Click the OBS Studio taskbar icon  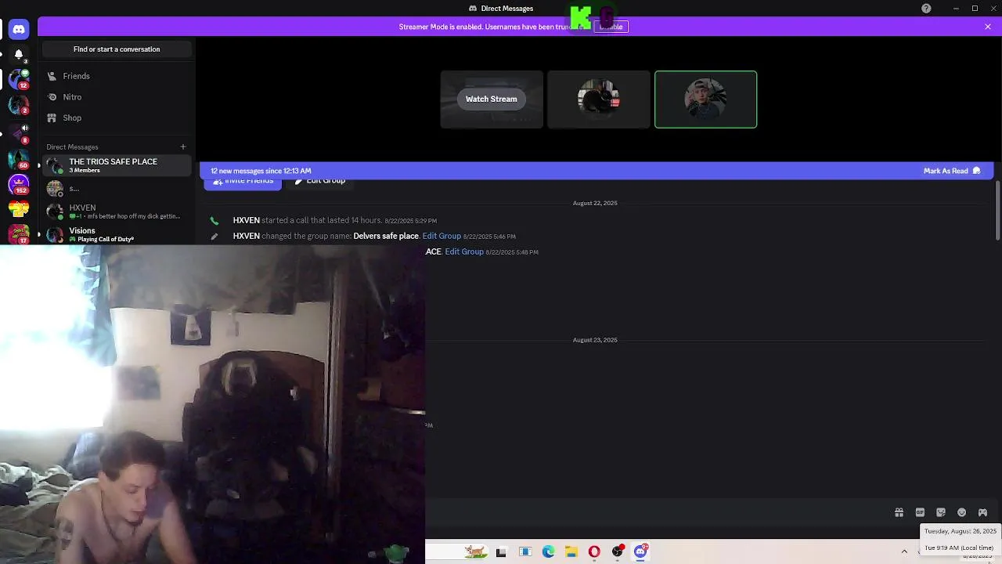click(x=618, y=551)
